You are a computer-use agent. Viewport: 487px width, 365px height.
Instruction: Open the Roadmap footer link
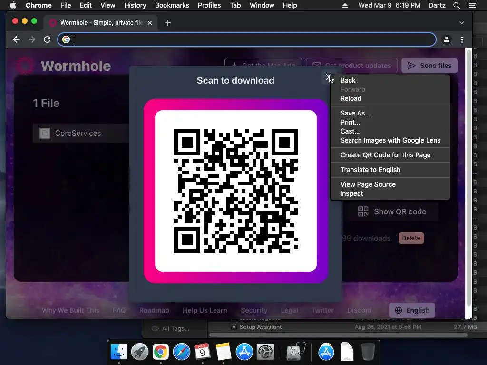pos(154,310)
